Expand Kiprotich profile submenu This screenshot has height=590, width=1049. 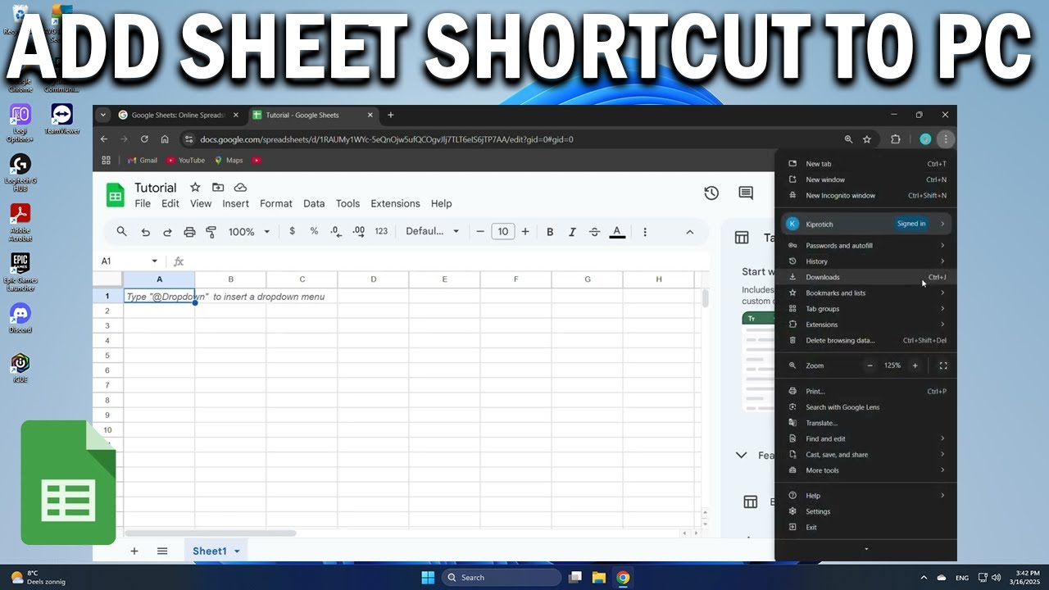tap(942, 224)
